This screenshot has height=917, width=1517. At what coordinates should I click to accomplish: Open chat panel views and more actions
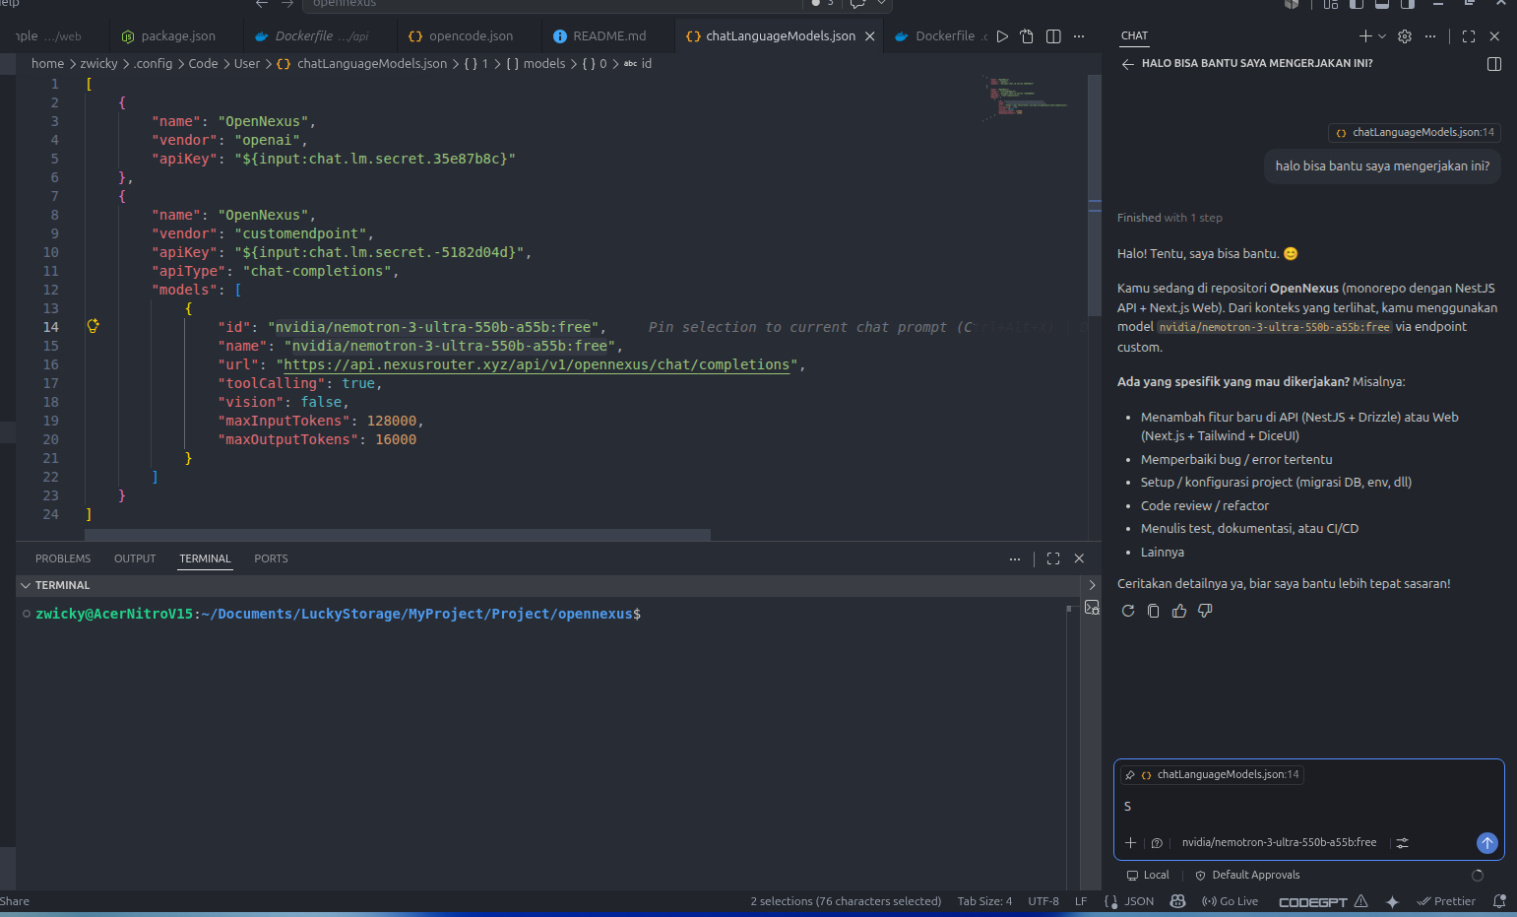1430,36
